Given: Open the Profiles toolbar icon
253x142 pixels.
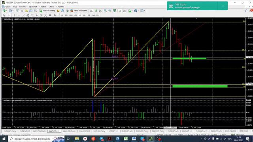Looking at the screenshot, I should tap(10, 11).
